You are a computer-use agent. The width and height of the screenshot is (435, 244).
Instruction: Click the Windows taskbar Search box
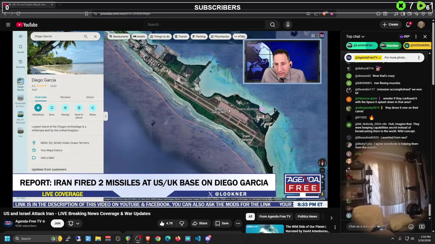38,239
